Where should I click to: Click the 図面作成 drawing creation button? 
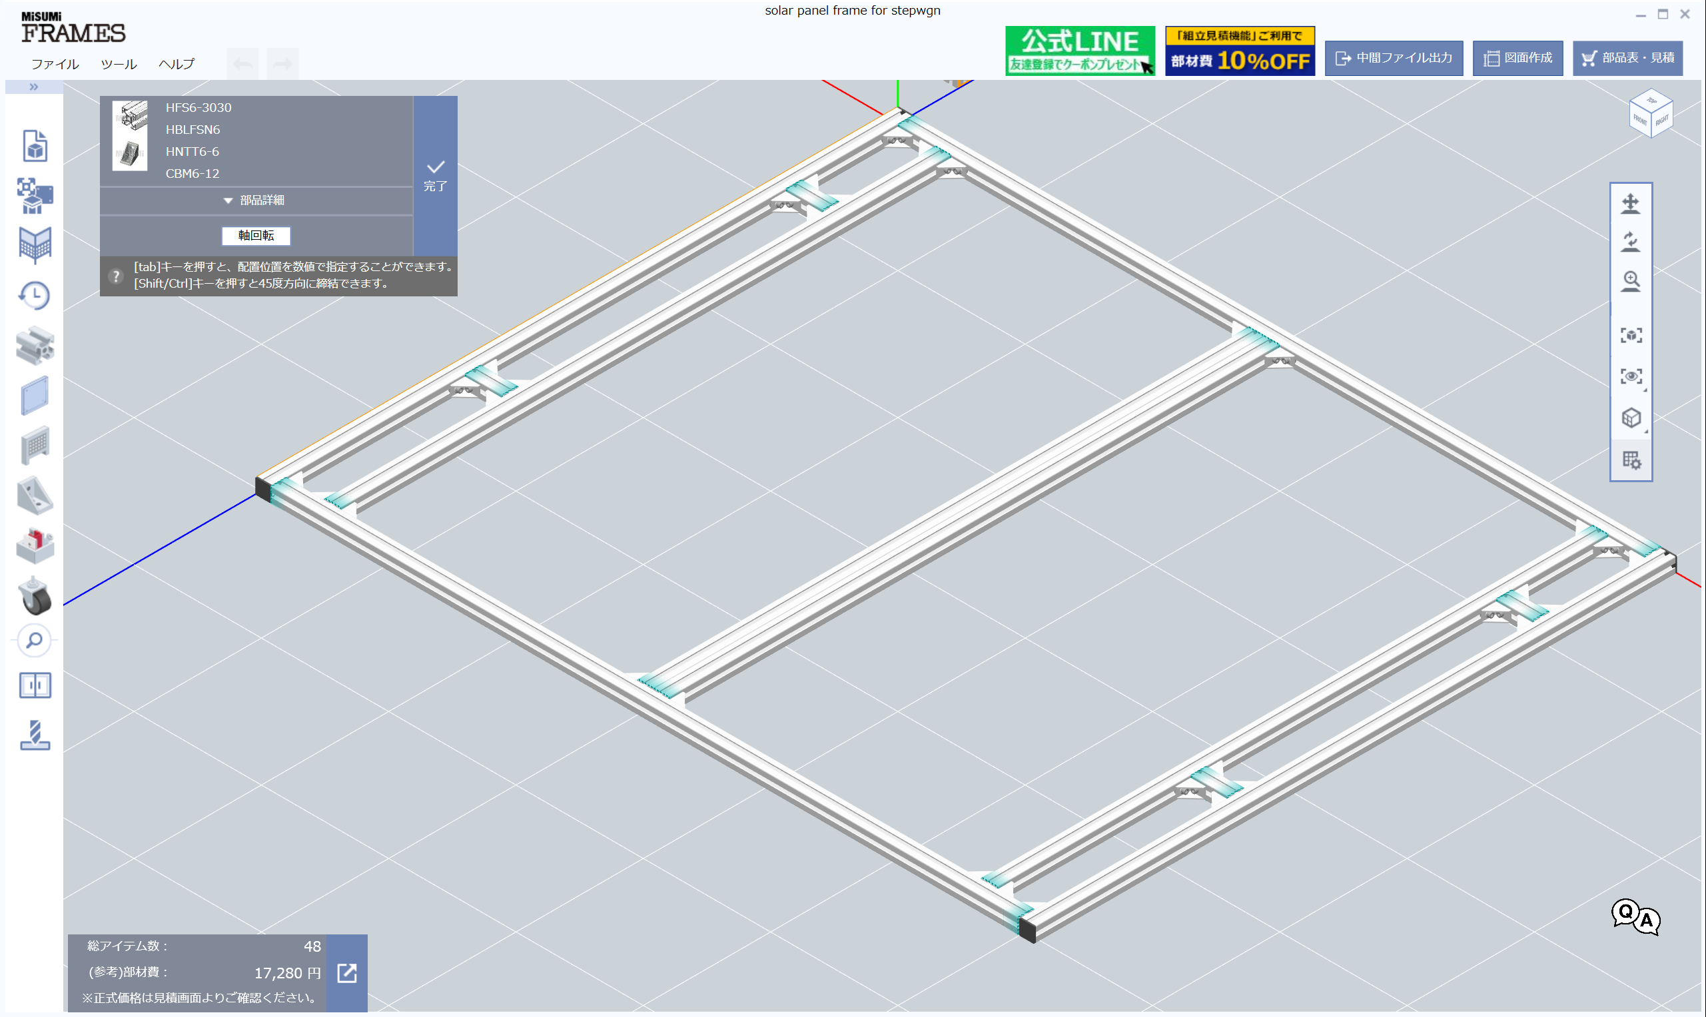point(1517,58)
